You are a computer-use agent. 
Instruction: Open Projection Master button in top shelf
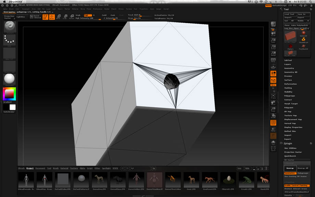(x=9, y=17)
